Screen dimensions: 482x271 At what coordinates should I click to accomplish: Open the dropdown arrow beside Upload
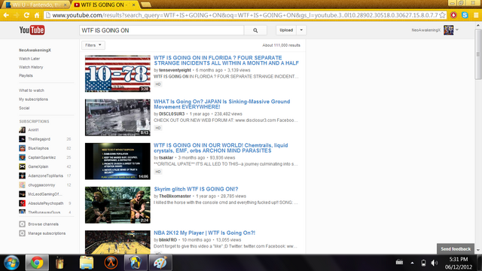[x=301, y=30]
